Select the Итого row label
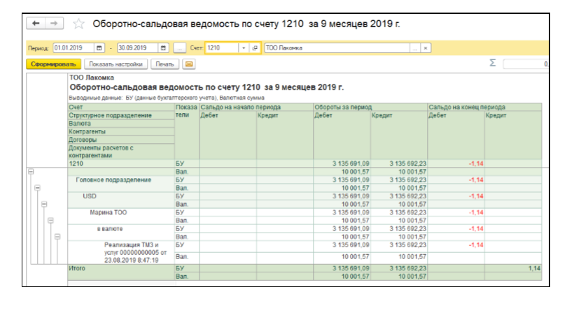567x315 pixels. coord(77,268)
